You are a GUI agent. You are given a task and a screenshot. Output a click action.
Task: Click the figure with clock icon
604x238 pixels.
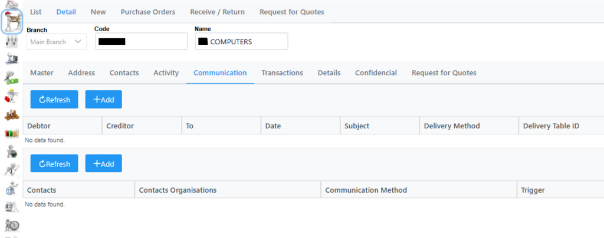11,224
